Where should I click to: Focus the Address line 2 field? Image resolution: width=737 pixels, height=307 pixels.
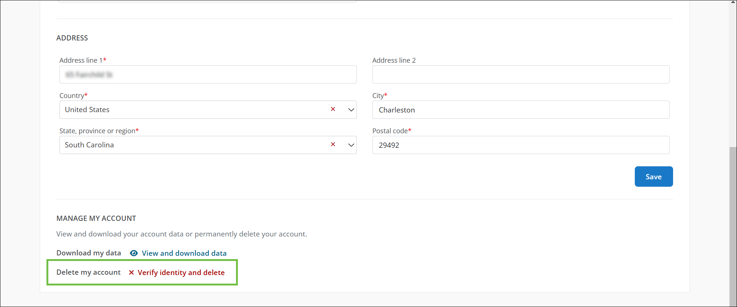point(521,75)
